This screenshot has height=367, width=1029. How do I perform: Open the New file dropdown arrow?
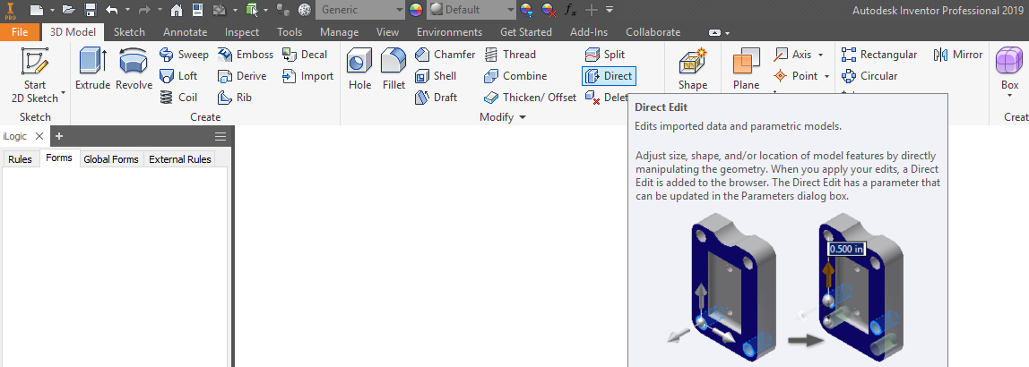52,10
